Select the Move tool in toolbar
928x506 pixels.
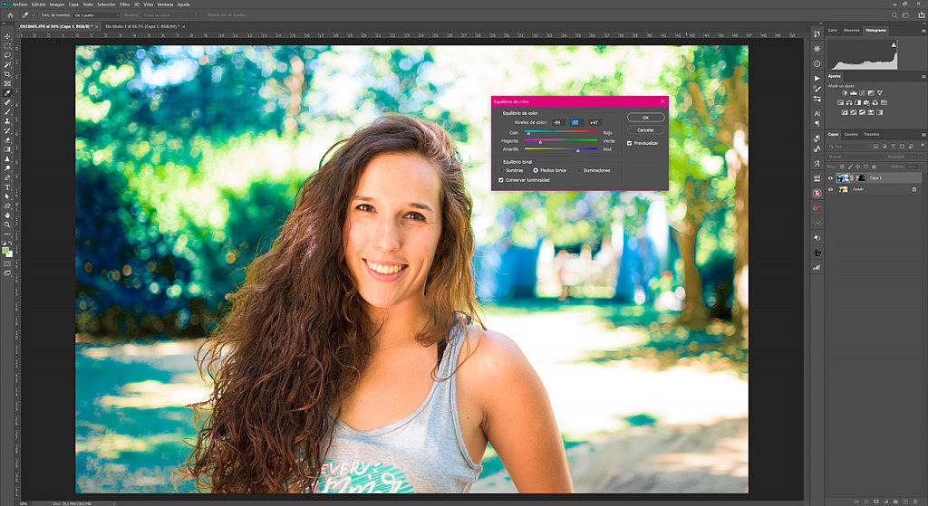pyautogui.click(x=7, y=35)
